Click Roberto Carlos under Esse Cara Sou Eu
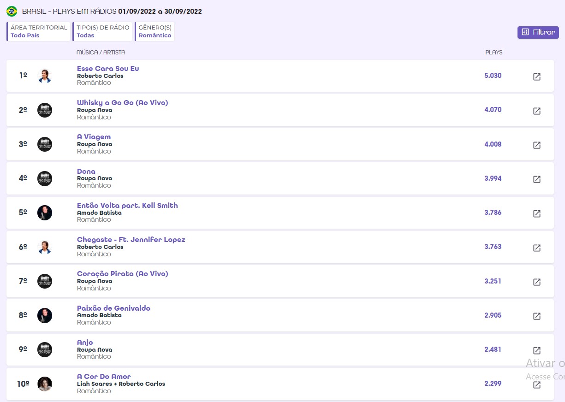The image size is (565, 402). [100, 76]
